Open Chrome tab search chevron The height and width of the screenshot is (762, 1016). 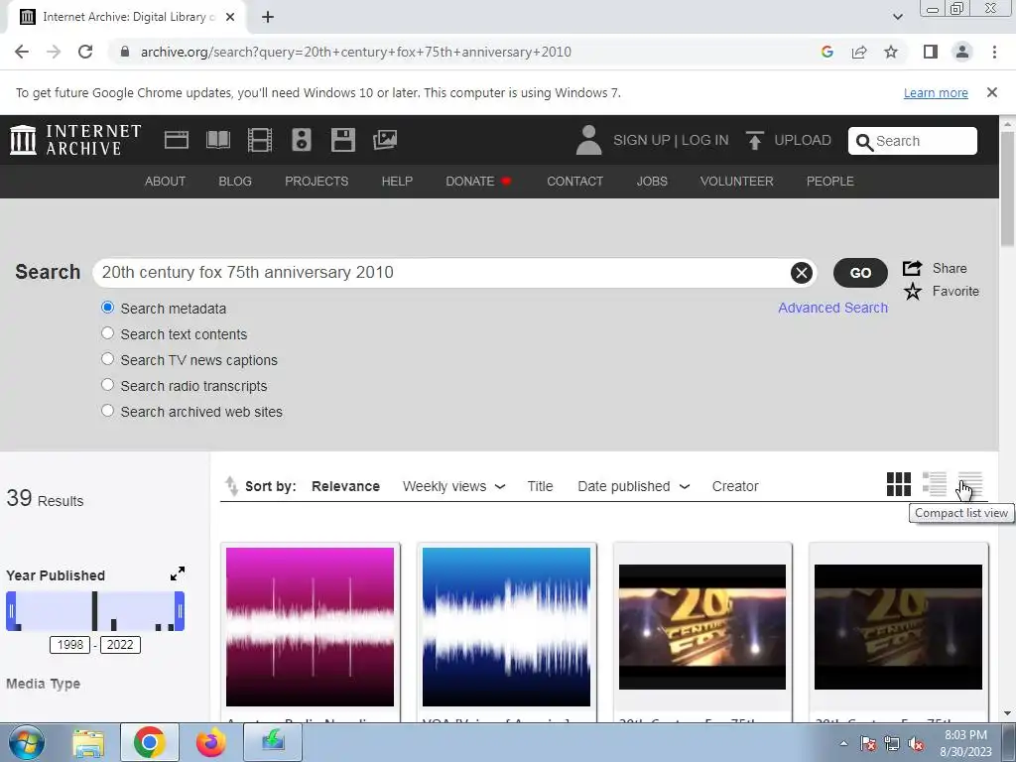(x=897, y=17)
